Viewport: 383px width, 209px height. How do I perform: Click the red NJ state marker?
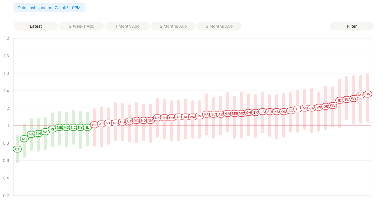tap(94, 124)
